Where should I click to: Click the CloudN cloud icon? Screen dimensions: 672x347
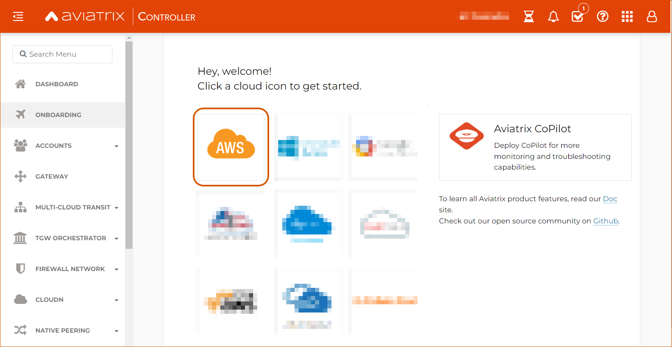tap(21, 299)
